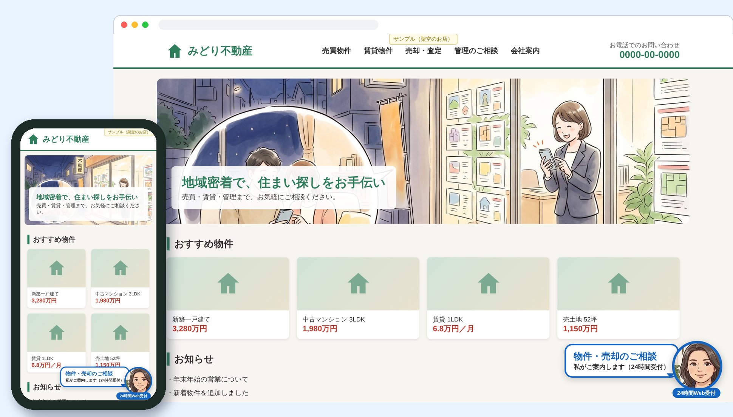
Task: Click the green house logo icon in desktop header
Action: (x=175, y=51)
